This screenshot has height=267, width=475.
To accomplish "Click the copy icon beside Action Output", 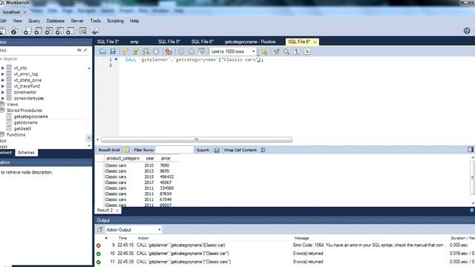I will (x=99, y=230).
